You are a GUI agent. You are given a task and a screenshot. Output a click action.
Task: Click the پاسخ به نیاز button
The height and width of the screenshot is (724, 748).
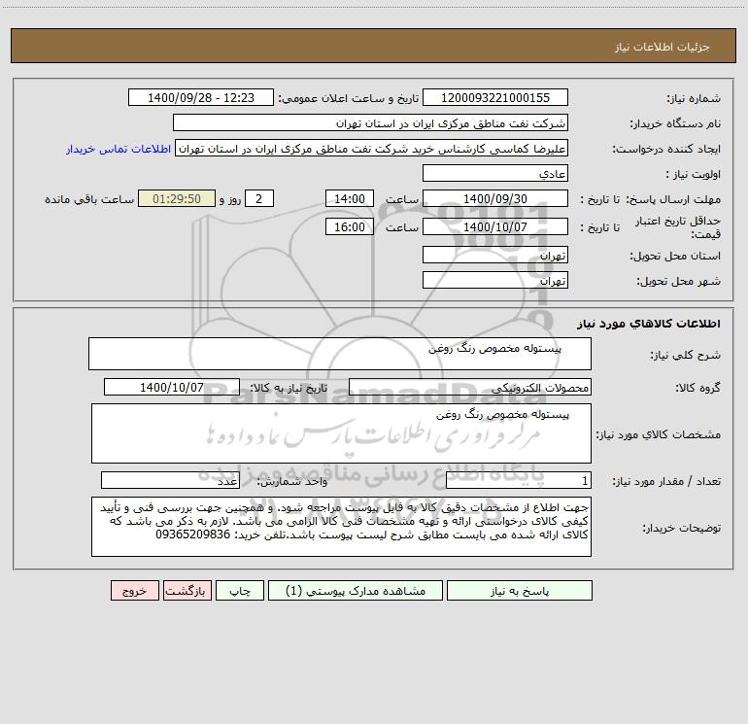pyautogui.click(x=519, y=590)
